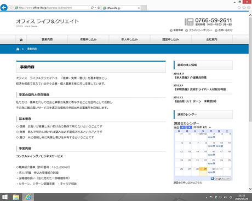This screenshot has height=201, width=252.
Task: Open the 求職申し込み navigation menu item
Action: point(88,39)
